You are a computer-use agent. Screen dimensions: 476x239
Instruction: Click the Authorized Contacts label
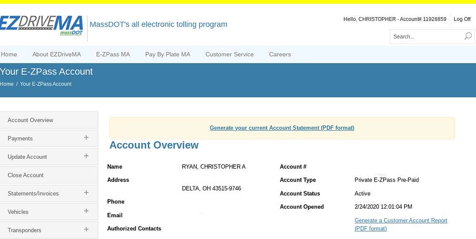[134, 229]
